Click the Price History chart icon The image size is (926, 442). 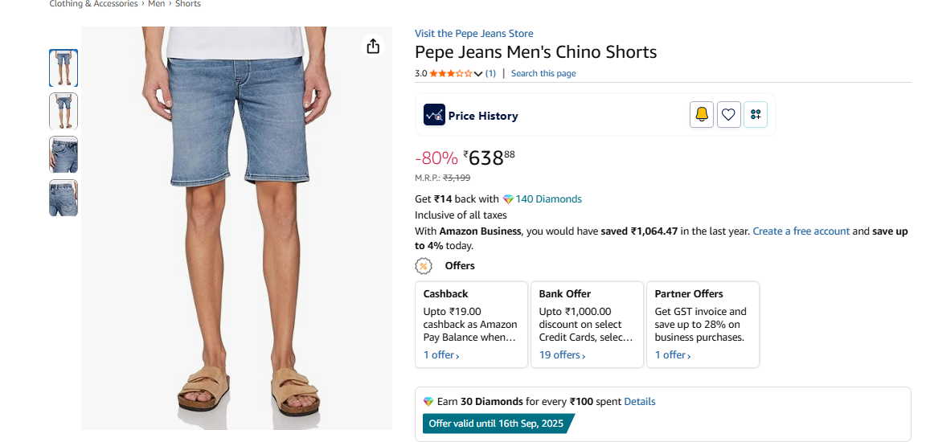[x=434, y=115]
